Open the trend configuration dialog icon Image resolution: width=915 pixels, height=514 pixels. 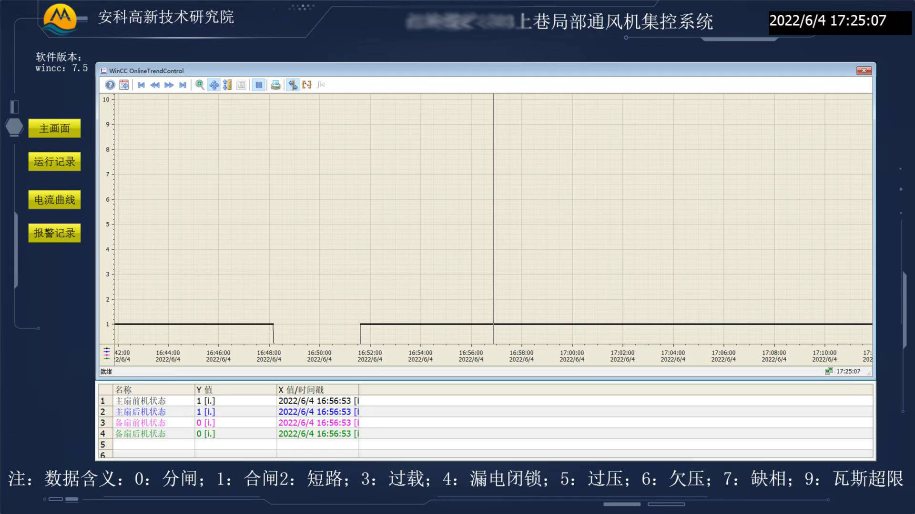124,85
